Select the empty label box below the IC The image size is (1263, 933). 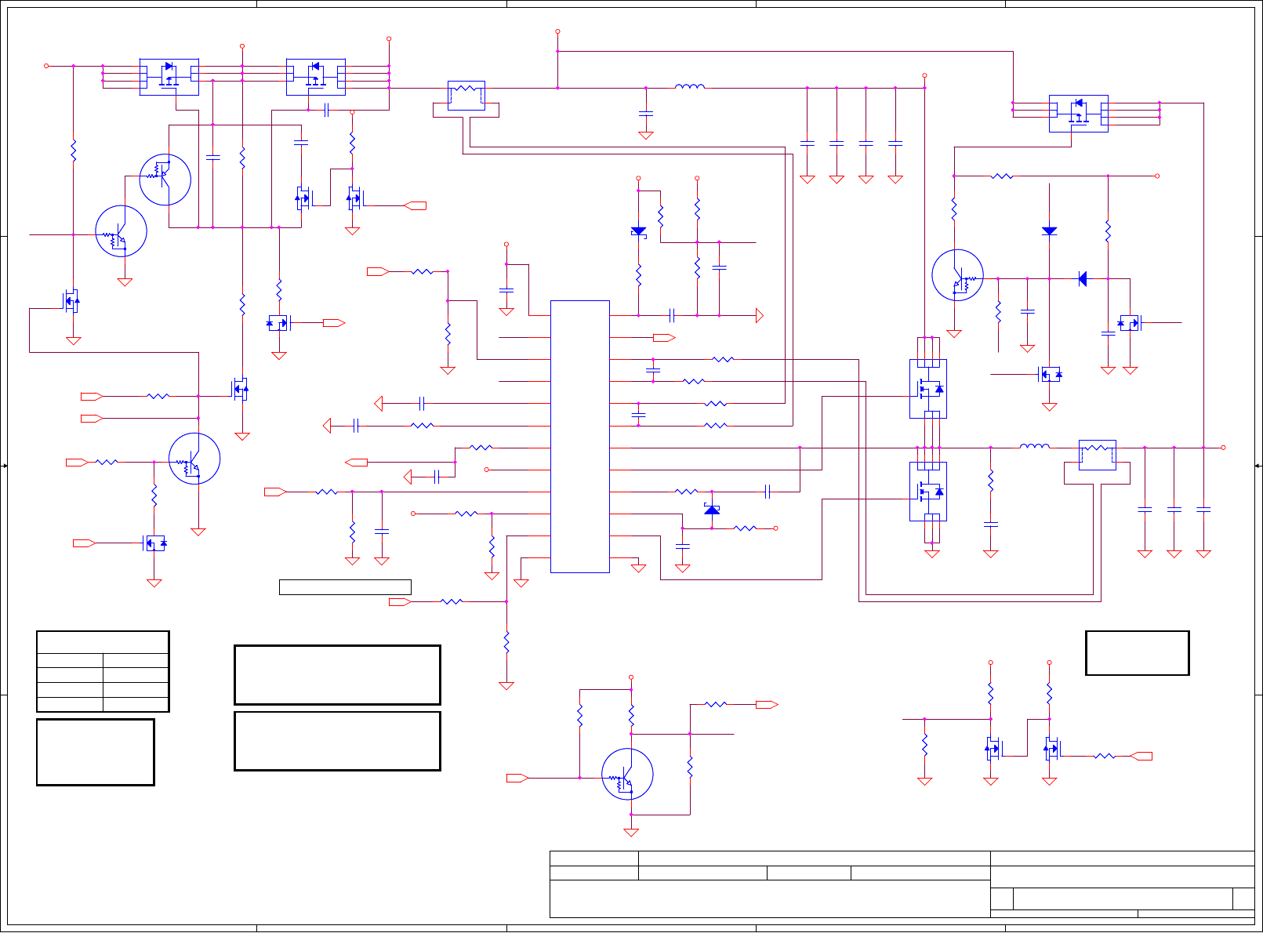345,587
